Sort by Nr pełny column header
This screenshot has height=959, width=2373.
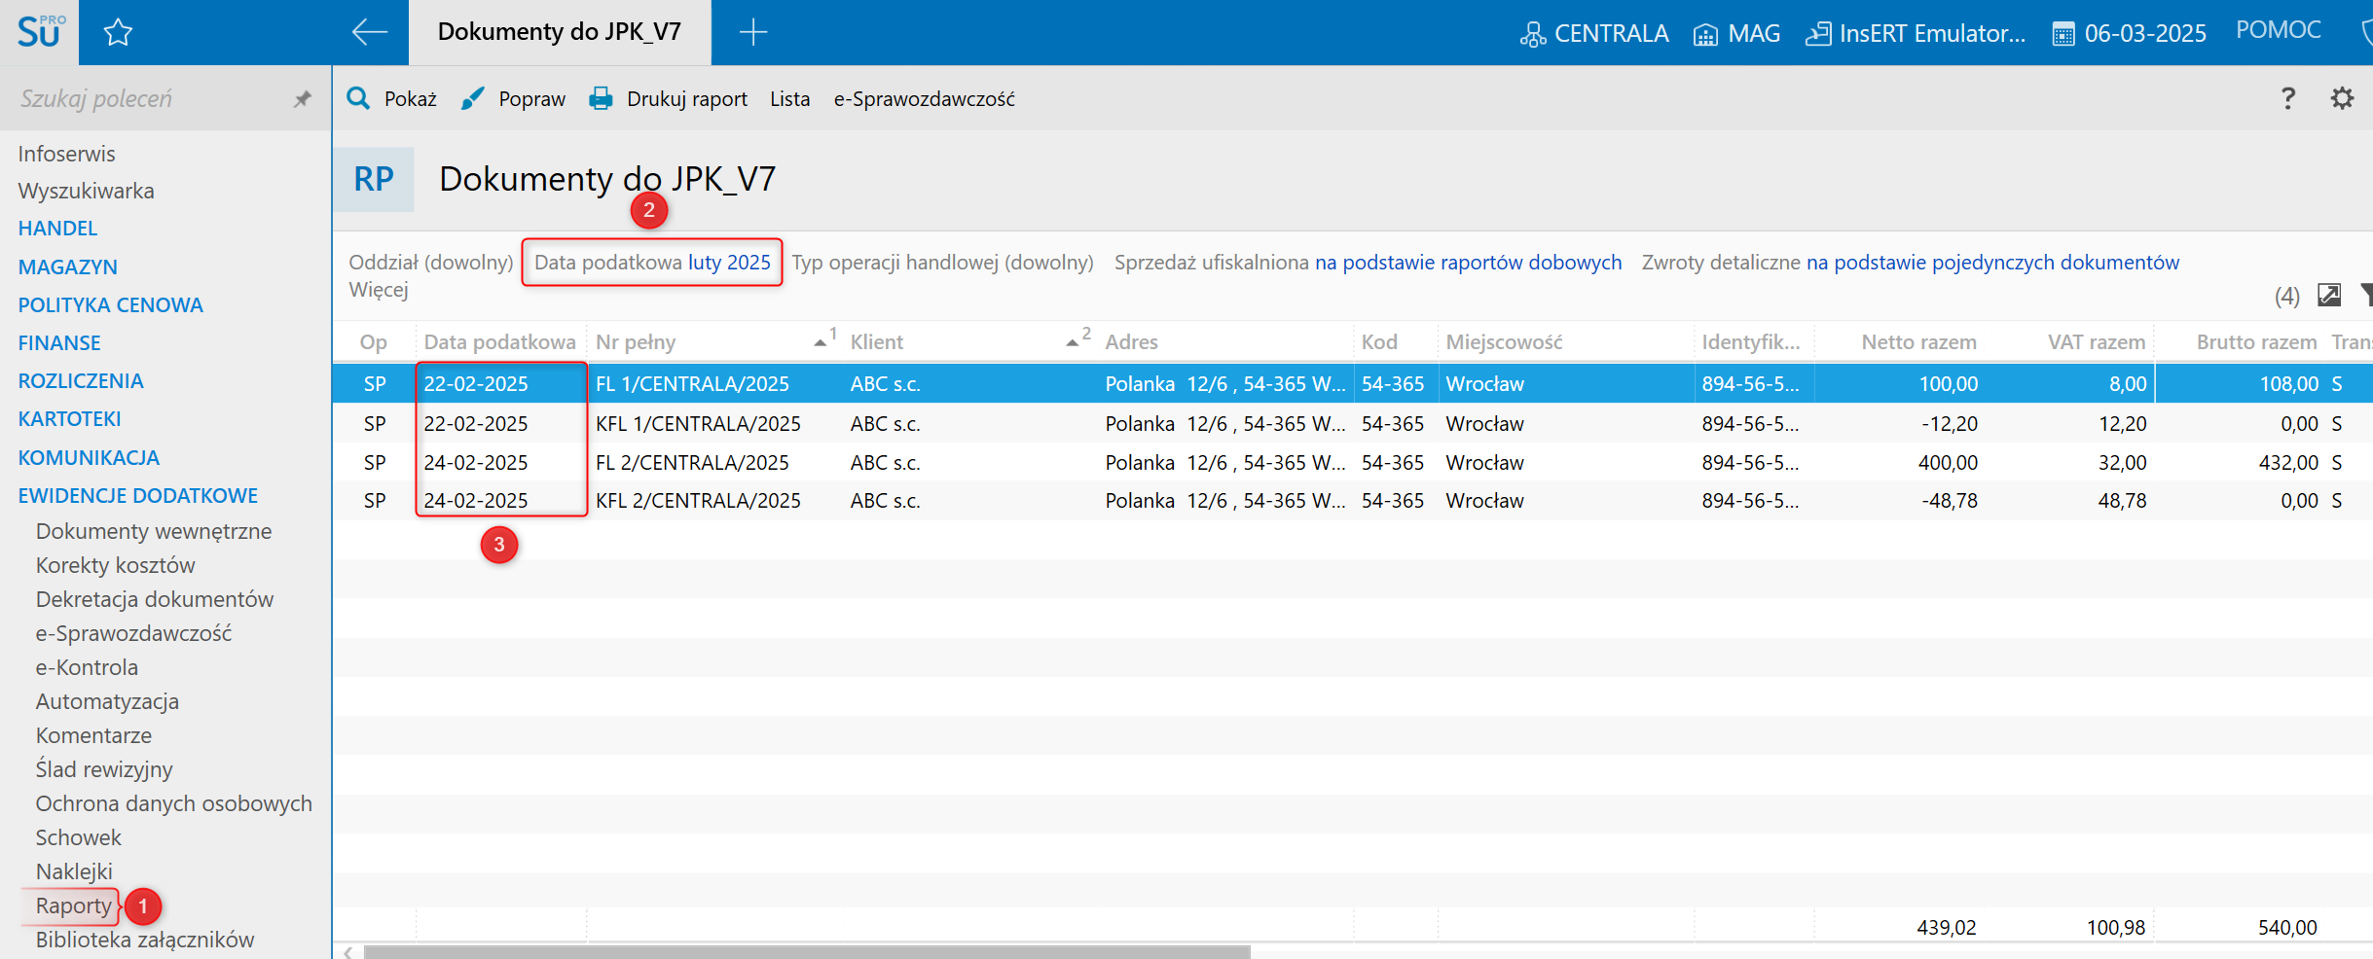tap(713, 341)
